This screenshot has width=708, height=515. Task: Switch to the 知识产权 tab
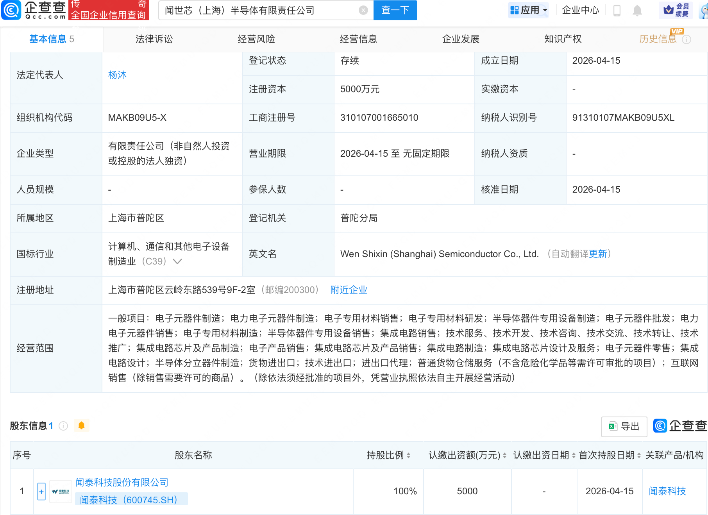point(563,39)
